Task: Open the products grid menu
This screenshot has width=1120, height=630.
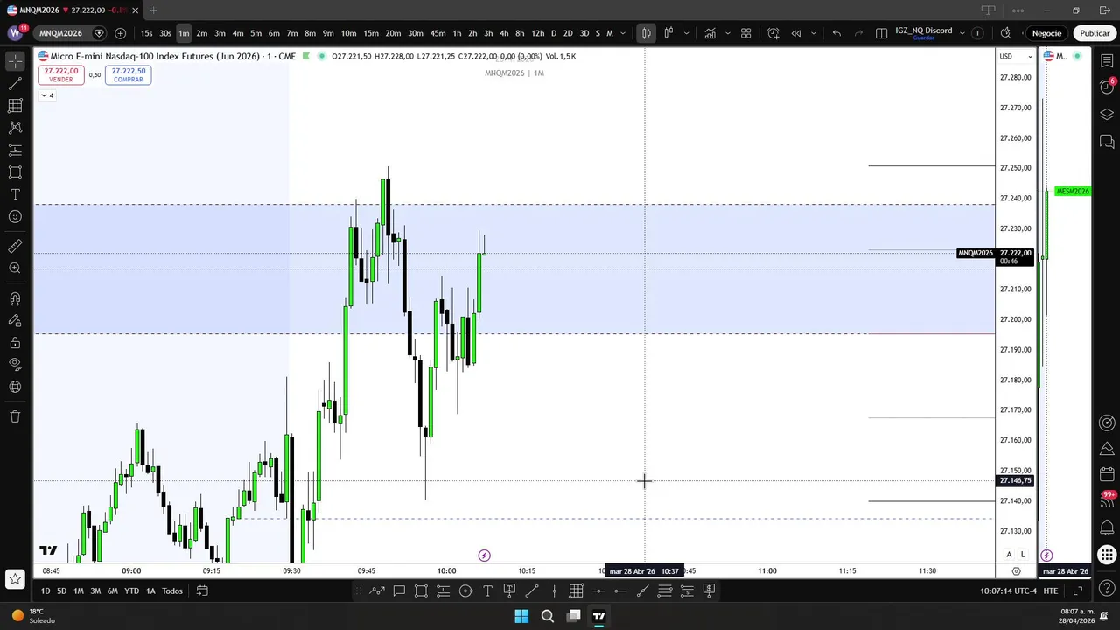Action: click(x=1107, y=555)
